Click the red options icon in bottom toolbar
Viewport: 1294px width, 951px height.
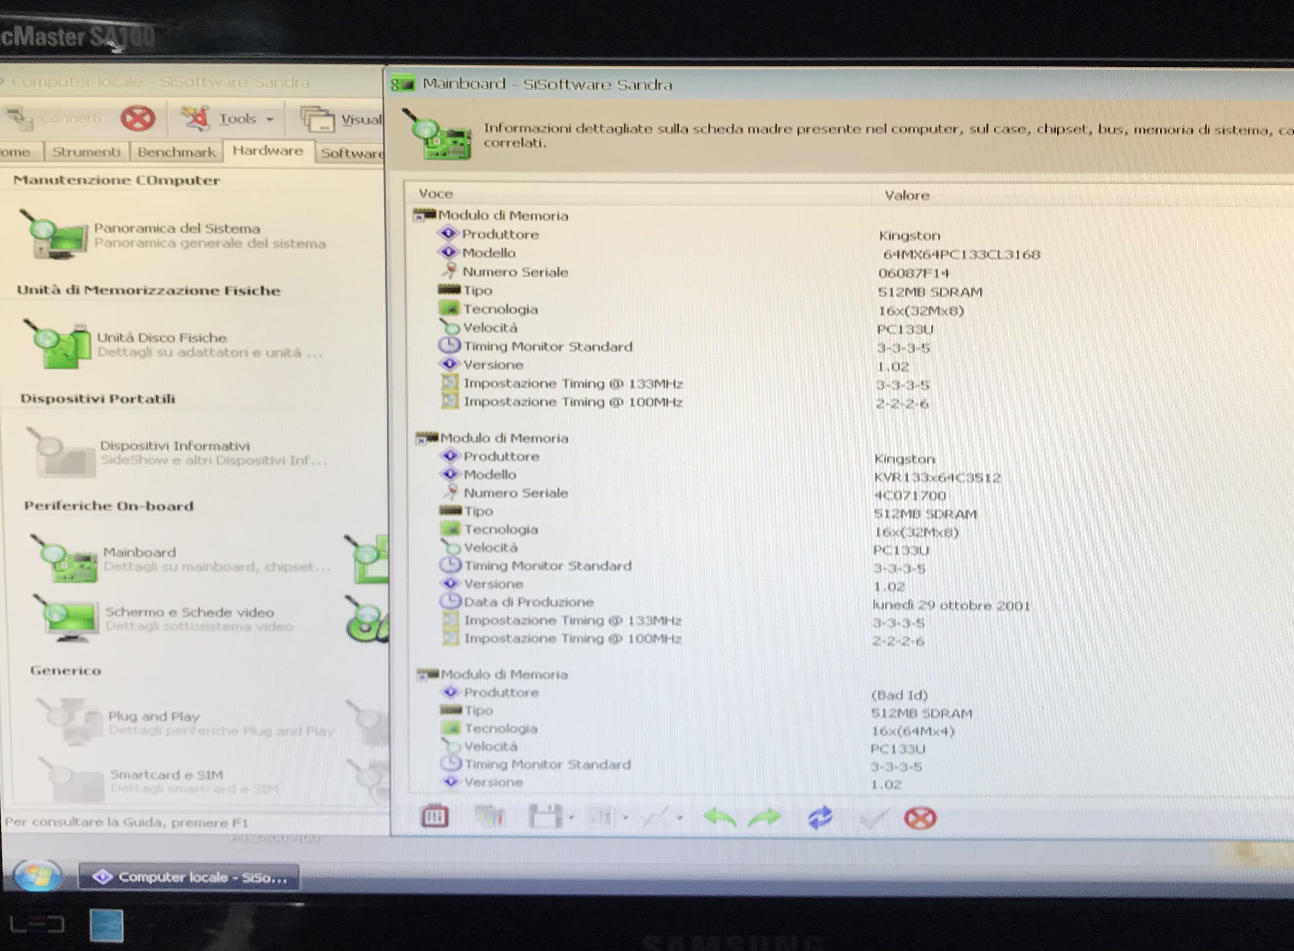tap(435, 816)
